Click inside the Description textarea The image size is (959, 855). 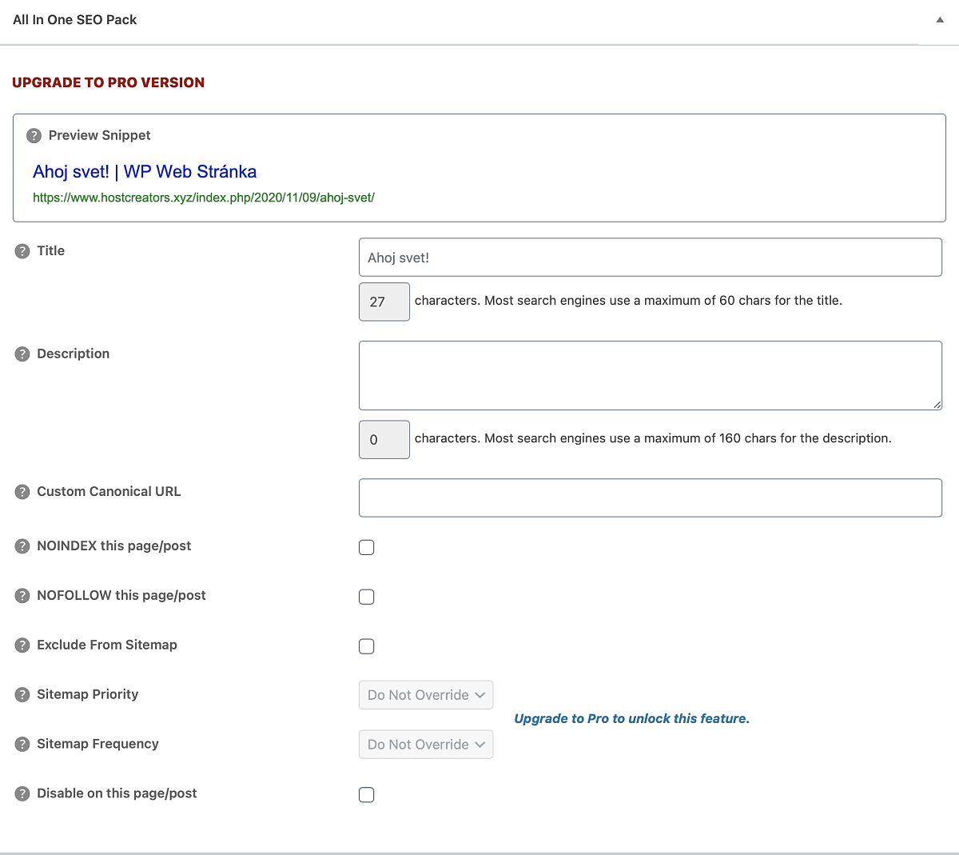click(x=651, y=376)
